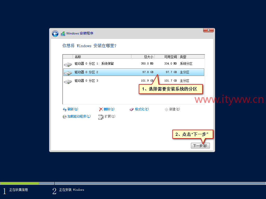Select row 驱动器 0 分区 1: 系统保留
266x199 pixels.
pos(134,64)
